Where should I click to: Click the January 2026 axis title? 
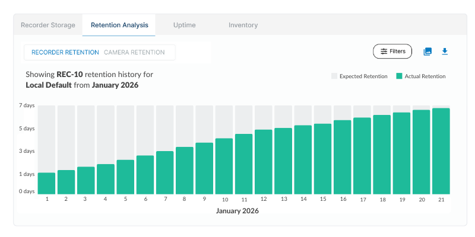tap(237, 211)
